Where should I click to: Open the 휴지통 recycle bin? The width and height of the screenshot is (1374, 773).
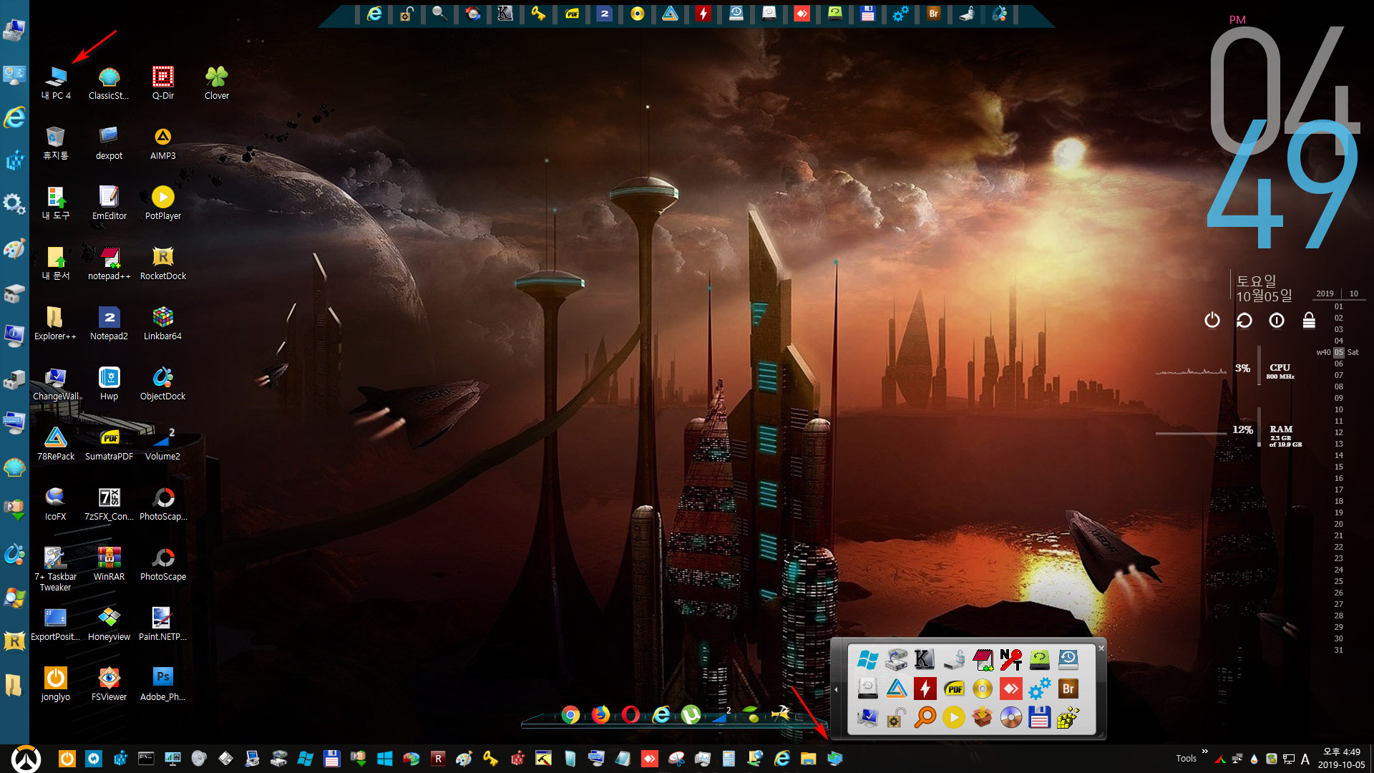tap(55, 142)
